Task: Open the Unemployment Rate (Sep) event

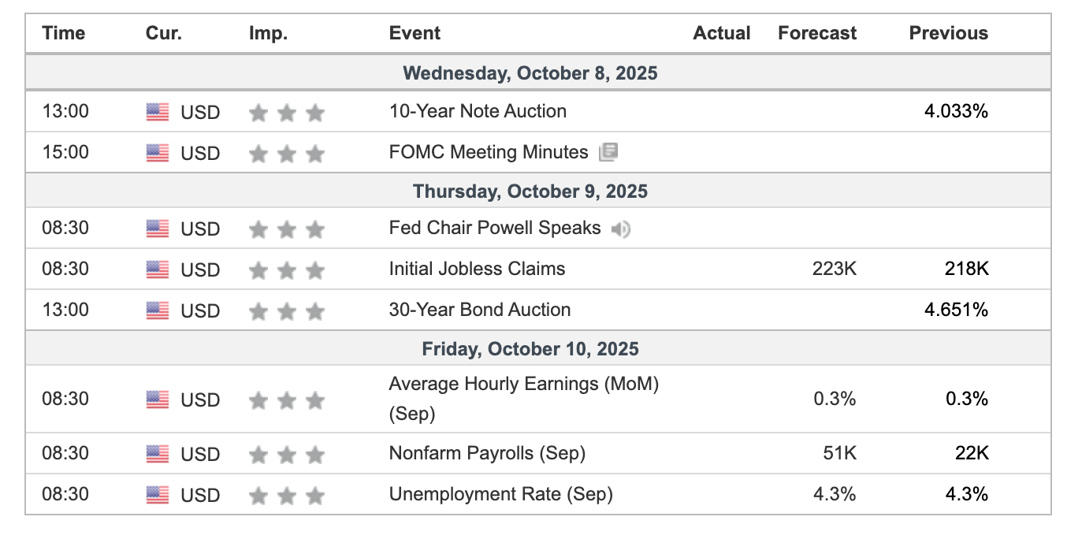Action: coord(500,494)
